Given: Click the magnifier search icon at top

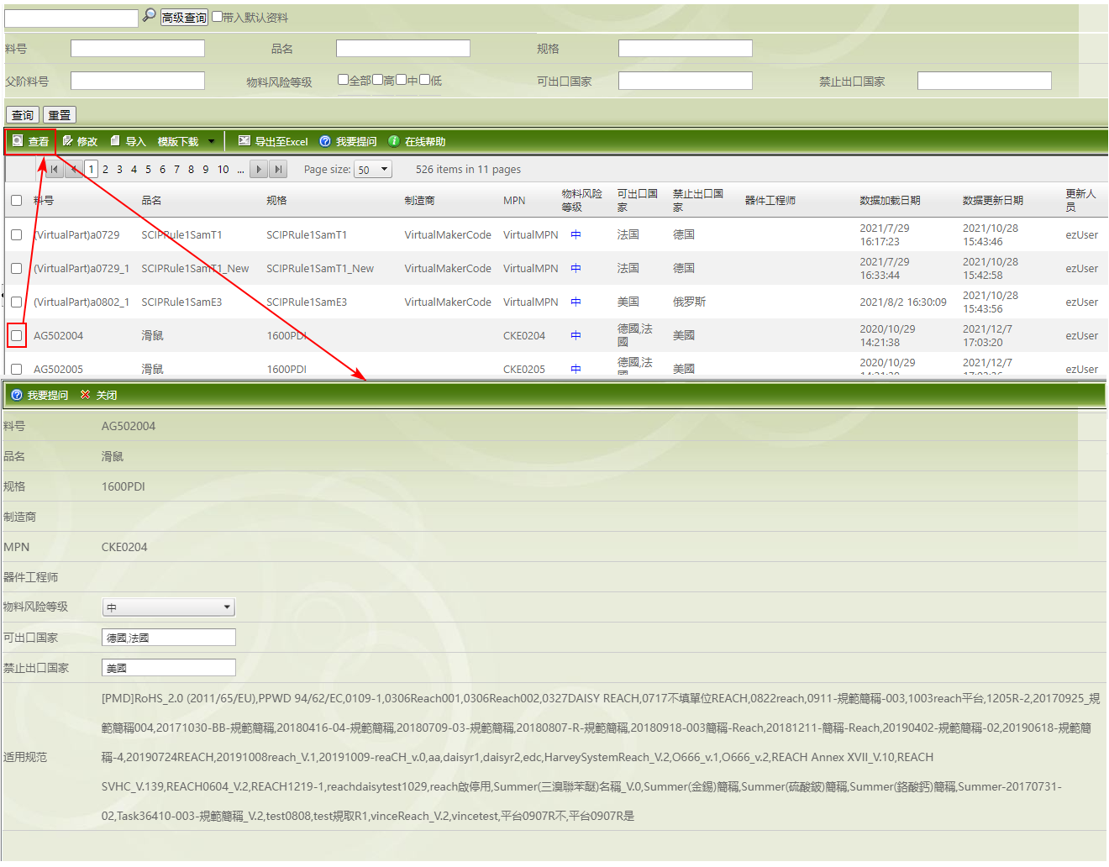Looking at the screenshot, I should click(x=149, y=15).
